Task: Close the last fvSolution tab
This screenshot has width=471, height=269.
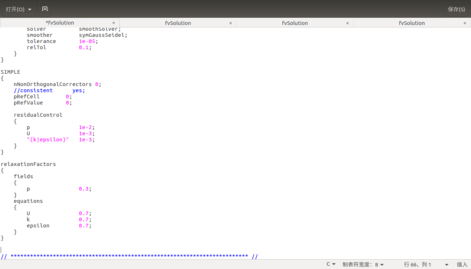Action: click(465, 23)
